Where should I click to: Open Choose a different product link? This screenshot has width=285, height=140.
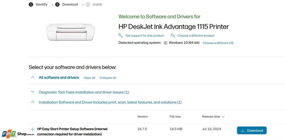pyautogui.click(x=196, y=36)
